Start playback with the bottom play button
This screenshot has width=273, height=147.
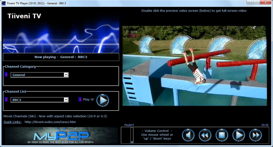click(x=239, y=135)
